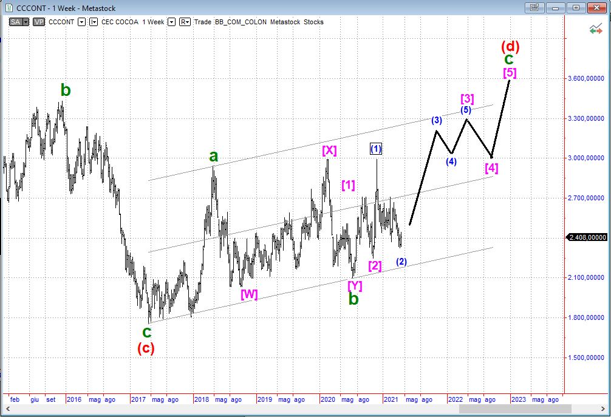The image size is (611, 417).
Task: Select the red (c) wave label at bottom
Action: [146, 348]
